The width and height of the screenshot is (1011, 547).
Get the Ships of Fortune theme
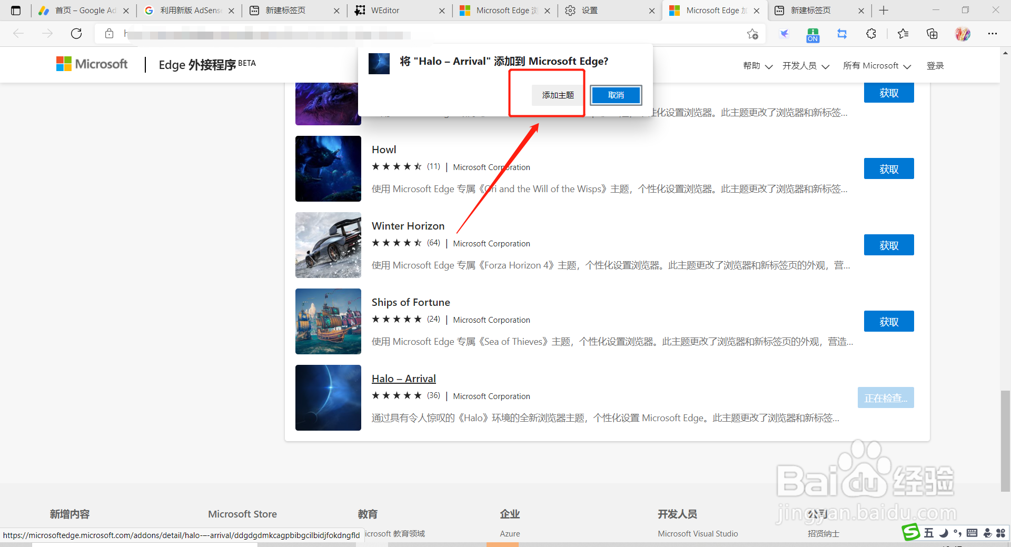889,322
